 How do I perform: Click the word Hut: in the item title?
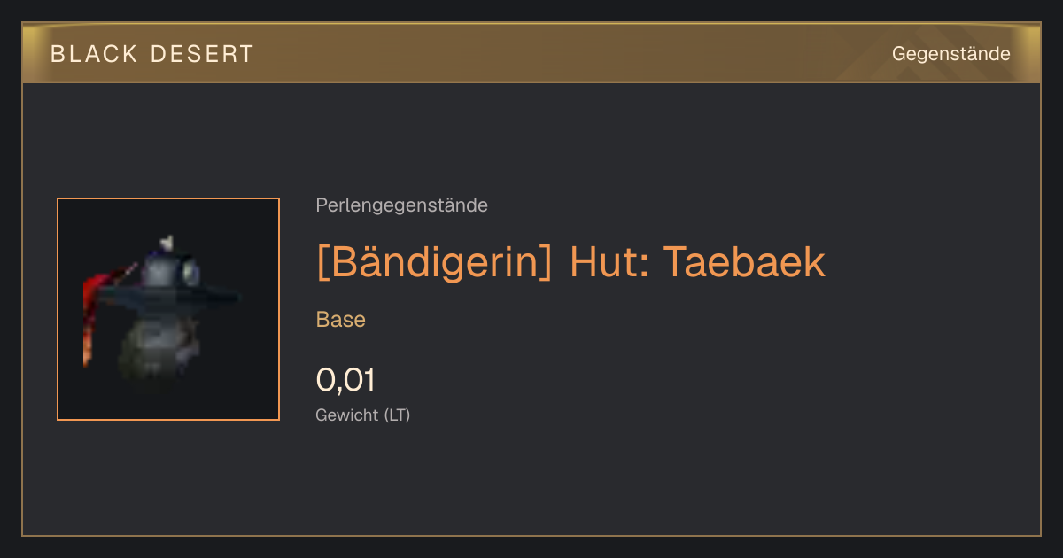(608, 262)
